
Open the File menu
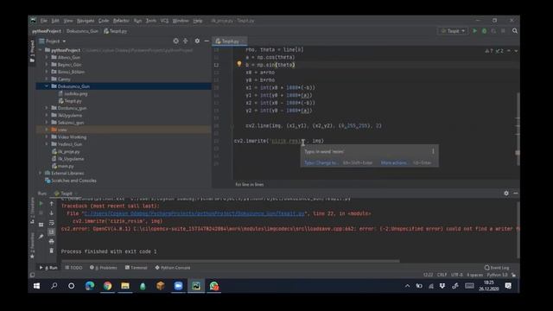coord(44,21)
